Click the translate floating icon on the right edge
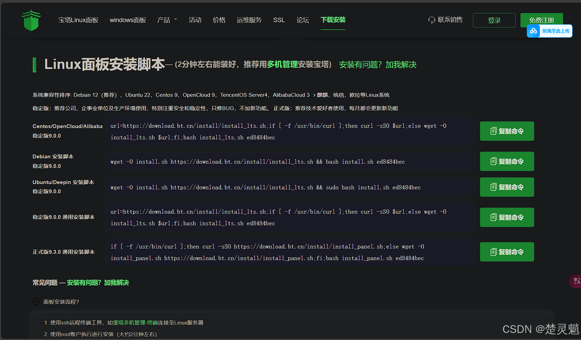 pyautogui.click(x=576, y=281)
